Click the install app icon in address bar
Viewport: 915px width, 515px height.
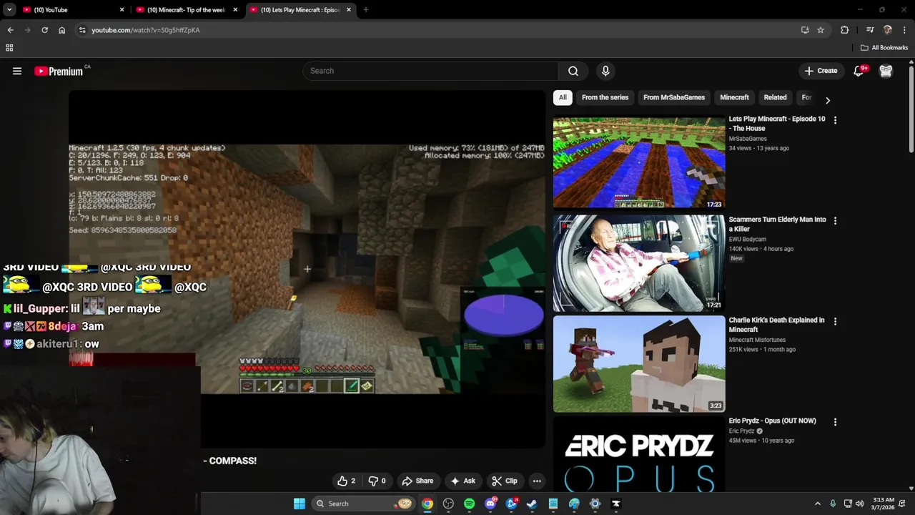pyautogui.click(x=805, y=30)
